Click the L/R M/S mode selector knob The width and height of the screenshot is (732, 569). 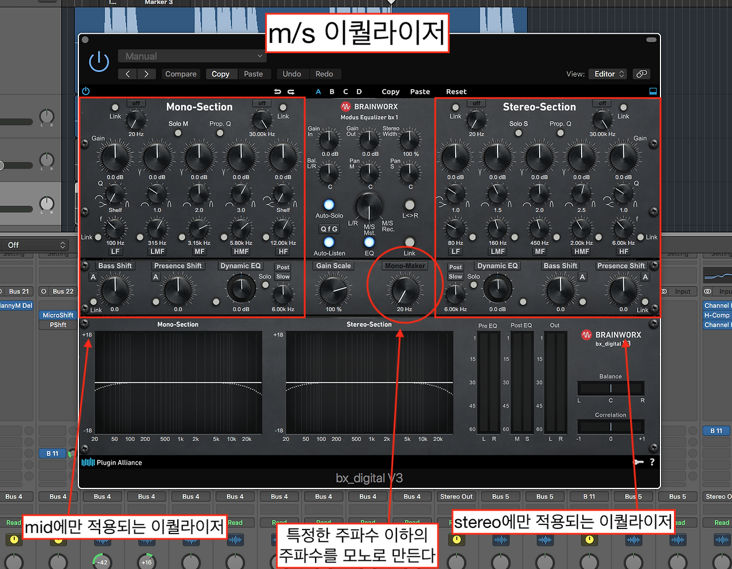(369, 207)
